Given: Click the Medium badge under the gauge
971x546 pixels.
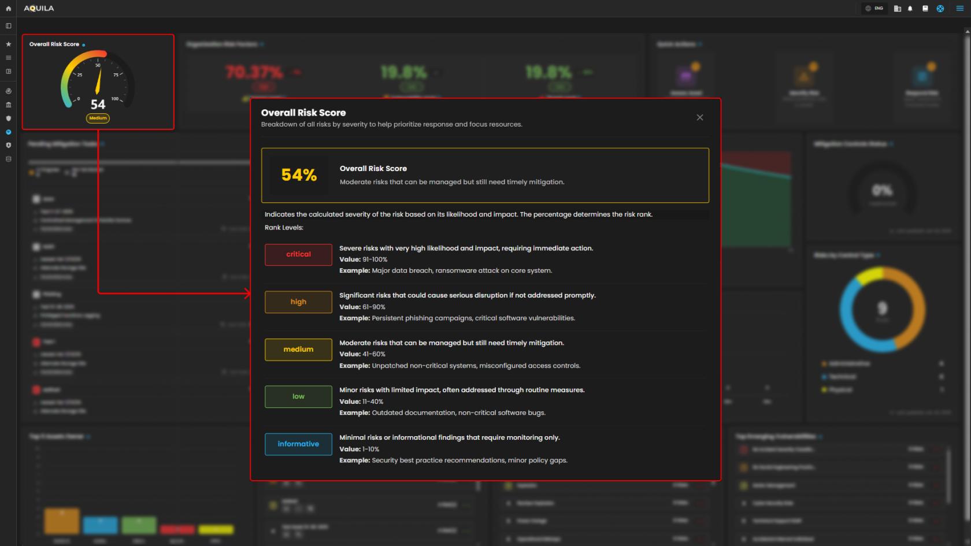Looking at the screenshot, I should [98, 118].
